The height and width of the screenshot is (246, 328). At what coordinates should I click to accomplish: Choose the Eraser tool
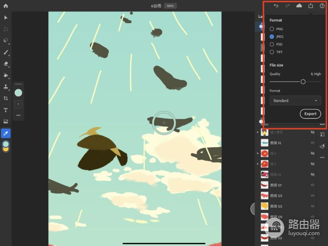pyautogui.click(x=6, y=64)
